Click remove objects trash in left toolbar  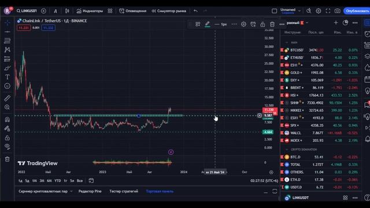8,159
